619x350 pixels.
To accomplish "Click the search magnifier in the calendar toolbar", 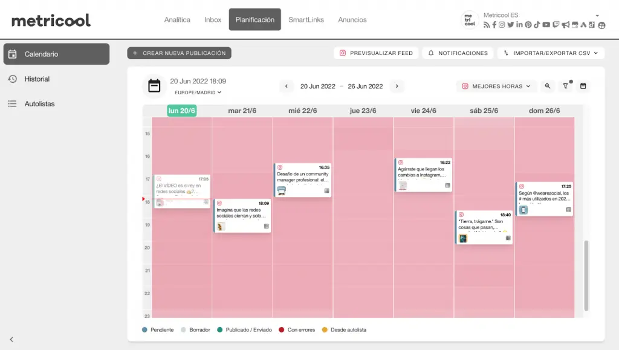I will (x=548, y=86).
